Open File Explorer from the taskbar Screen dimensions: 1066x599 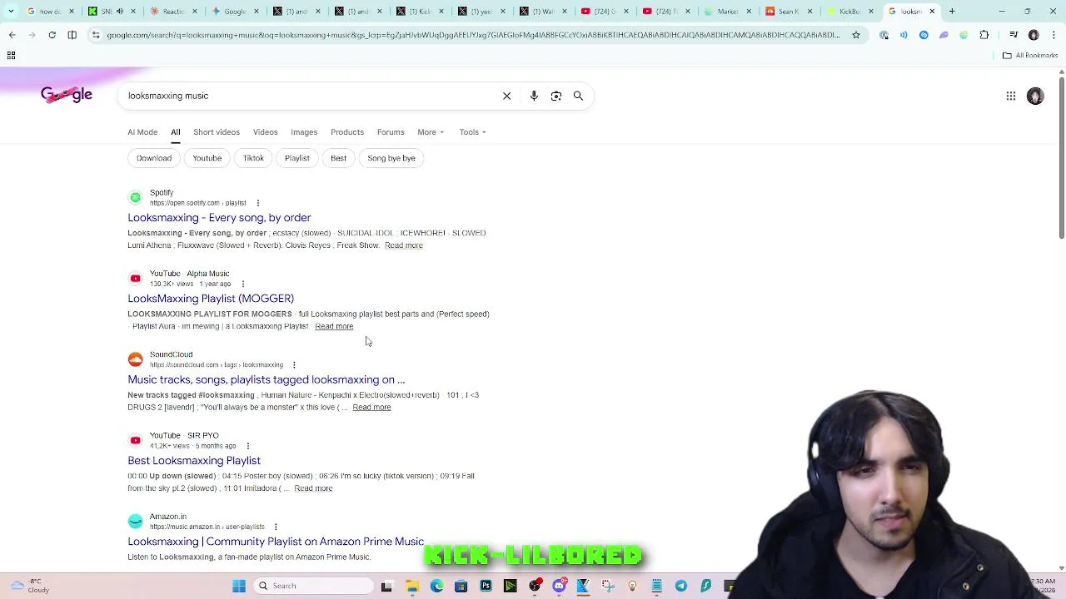(411, 586)
